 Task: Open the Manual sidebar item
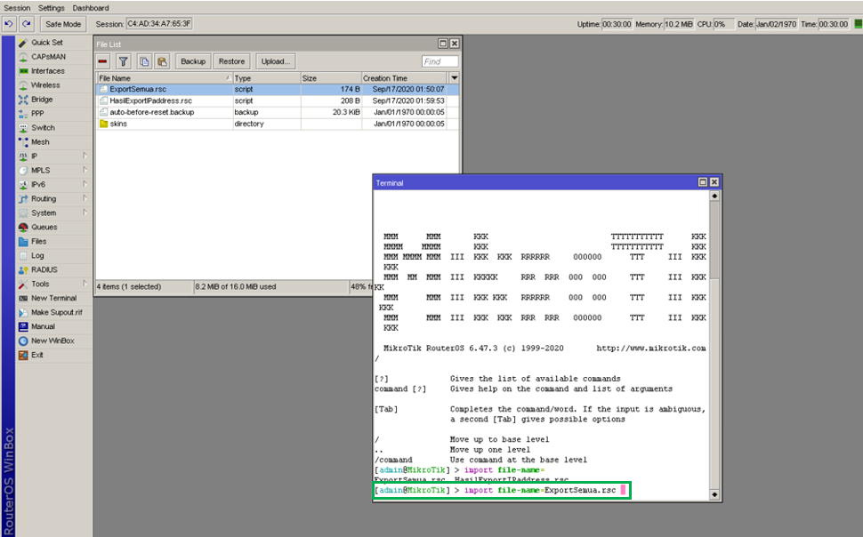(54, 327)
